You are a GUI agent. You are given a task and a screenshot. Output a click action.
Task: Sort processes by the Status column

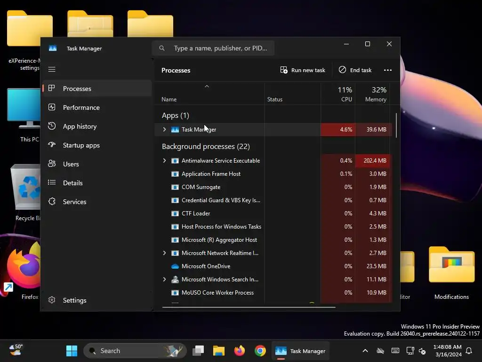click(292, 94)
